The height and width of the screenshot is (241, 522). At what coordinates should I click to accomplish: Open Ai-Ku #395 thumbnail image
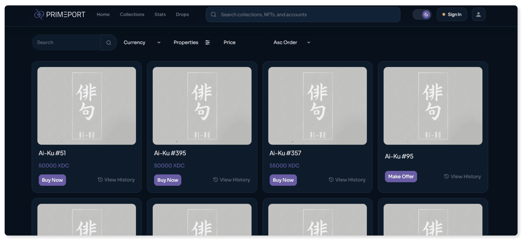[202, 106]
